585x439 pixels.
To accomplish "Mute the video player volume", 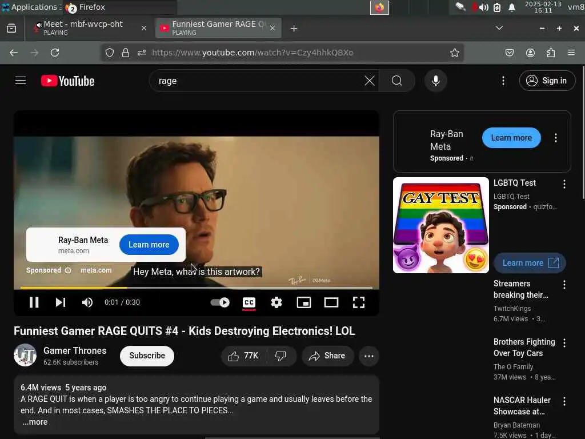I will point(87,302).
